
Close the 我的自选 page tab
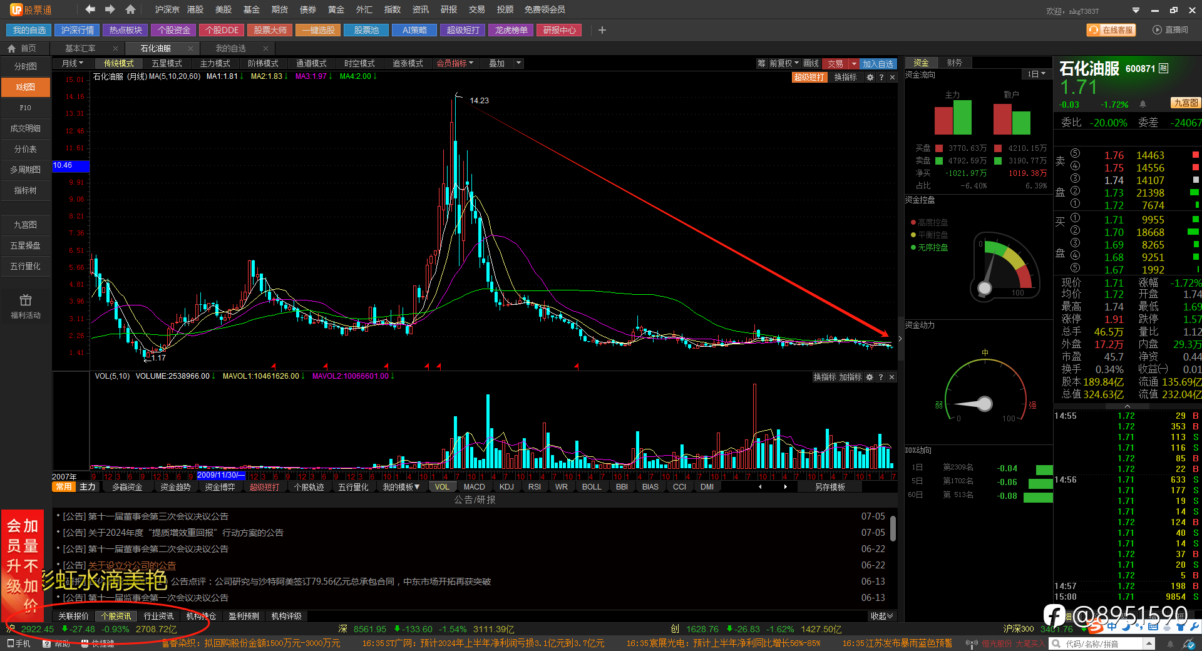coord(265,48)
